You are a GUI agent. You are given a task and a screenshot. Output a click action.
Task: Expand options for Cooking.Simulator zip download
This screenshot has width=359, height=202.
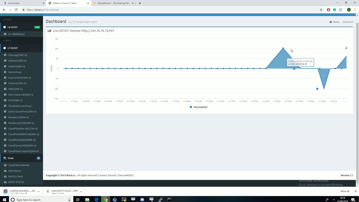coord(39,192)
